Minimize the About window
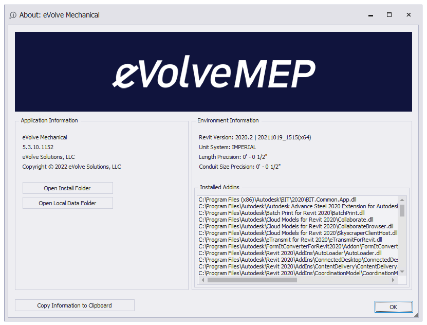The image size is (427, 325). click(x=370, y=15)
